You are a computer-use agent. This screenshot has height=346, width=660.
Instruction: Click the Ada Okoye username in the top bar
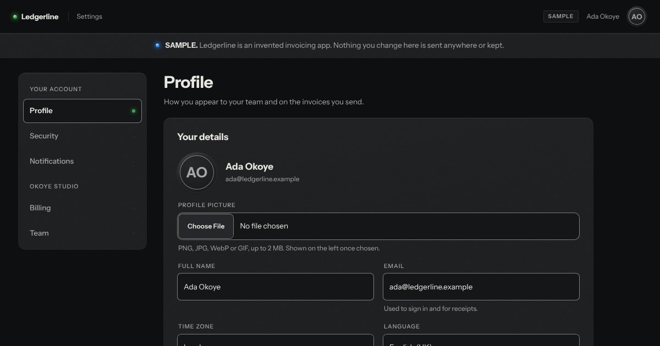603,16
